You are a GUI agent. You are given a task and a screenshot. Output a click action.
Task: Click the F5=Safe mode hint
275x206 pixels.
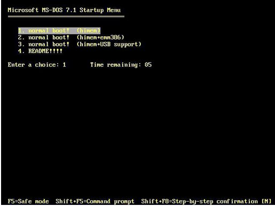tap(28, 201)
